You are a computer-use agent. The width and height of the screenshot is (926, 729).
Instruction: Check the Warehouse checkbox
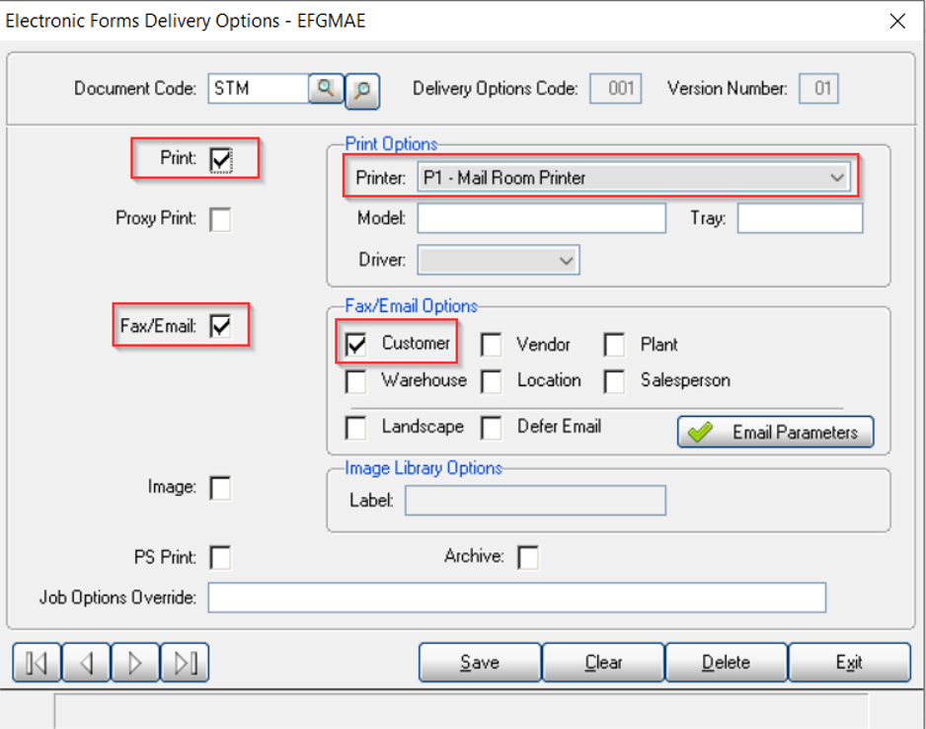click(x=356, y=381)
